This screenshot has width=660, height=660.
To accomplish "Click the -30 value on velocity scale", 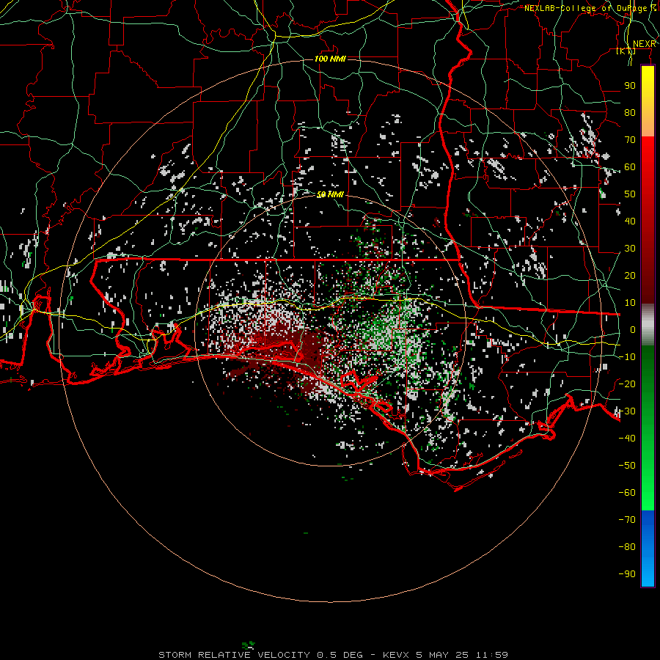I will pos(627,411).
